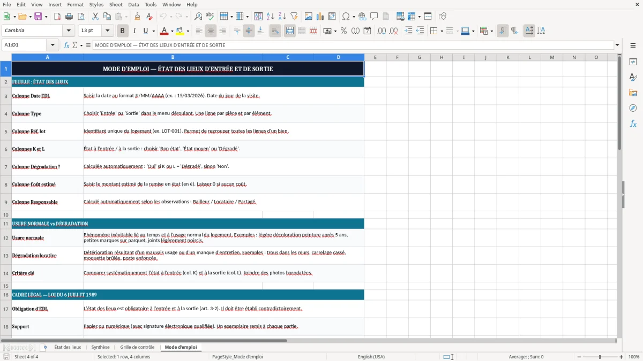
Task: Click the Print icon
Action: [x=69, y=17]
